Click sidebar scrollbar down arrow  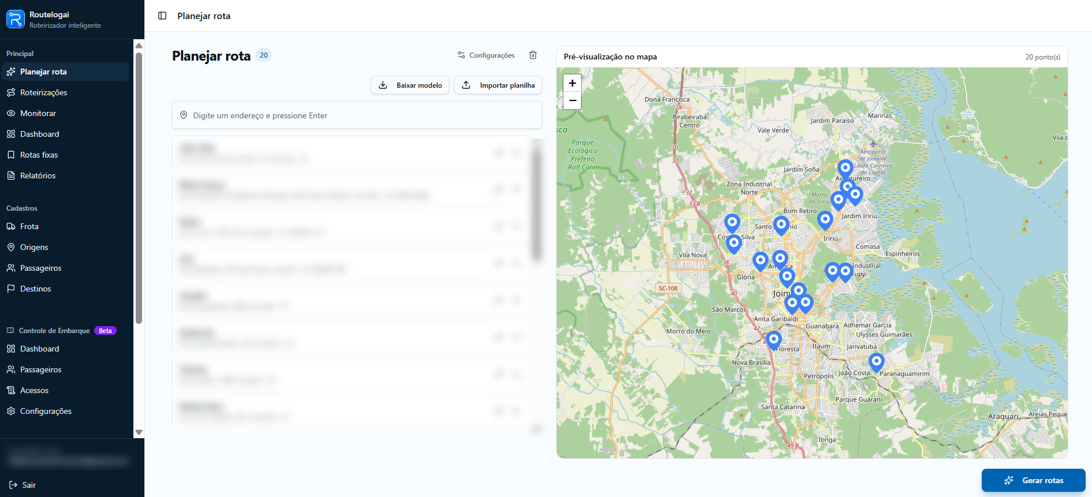click(139, 432)
